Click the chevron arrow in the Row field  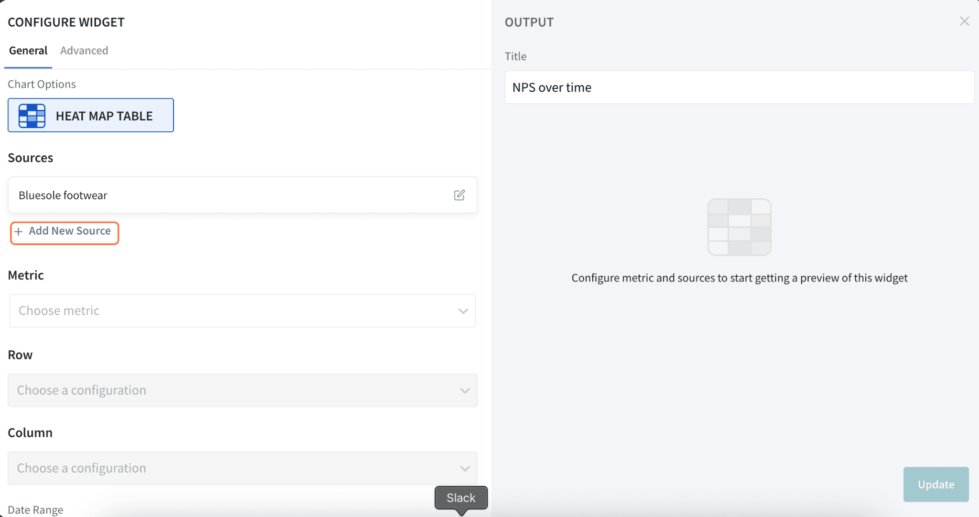465,391
